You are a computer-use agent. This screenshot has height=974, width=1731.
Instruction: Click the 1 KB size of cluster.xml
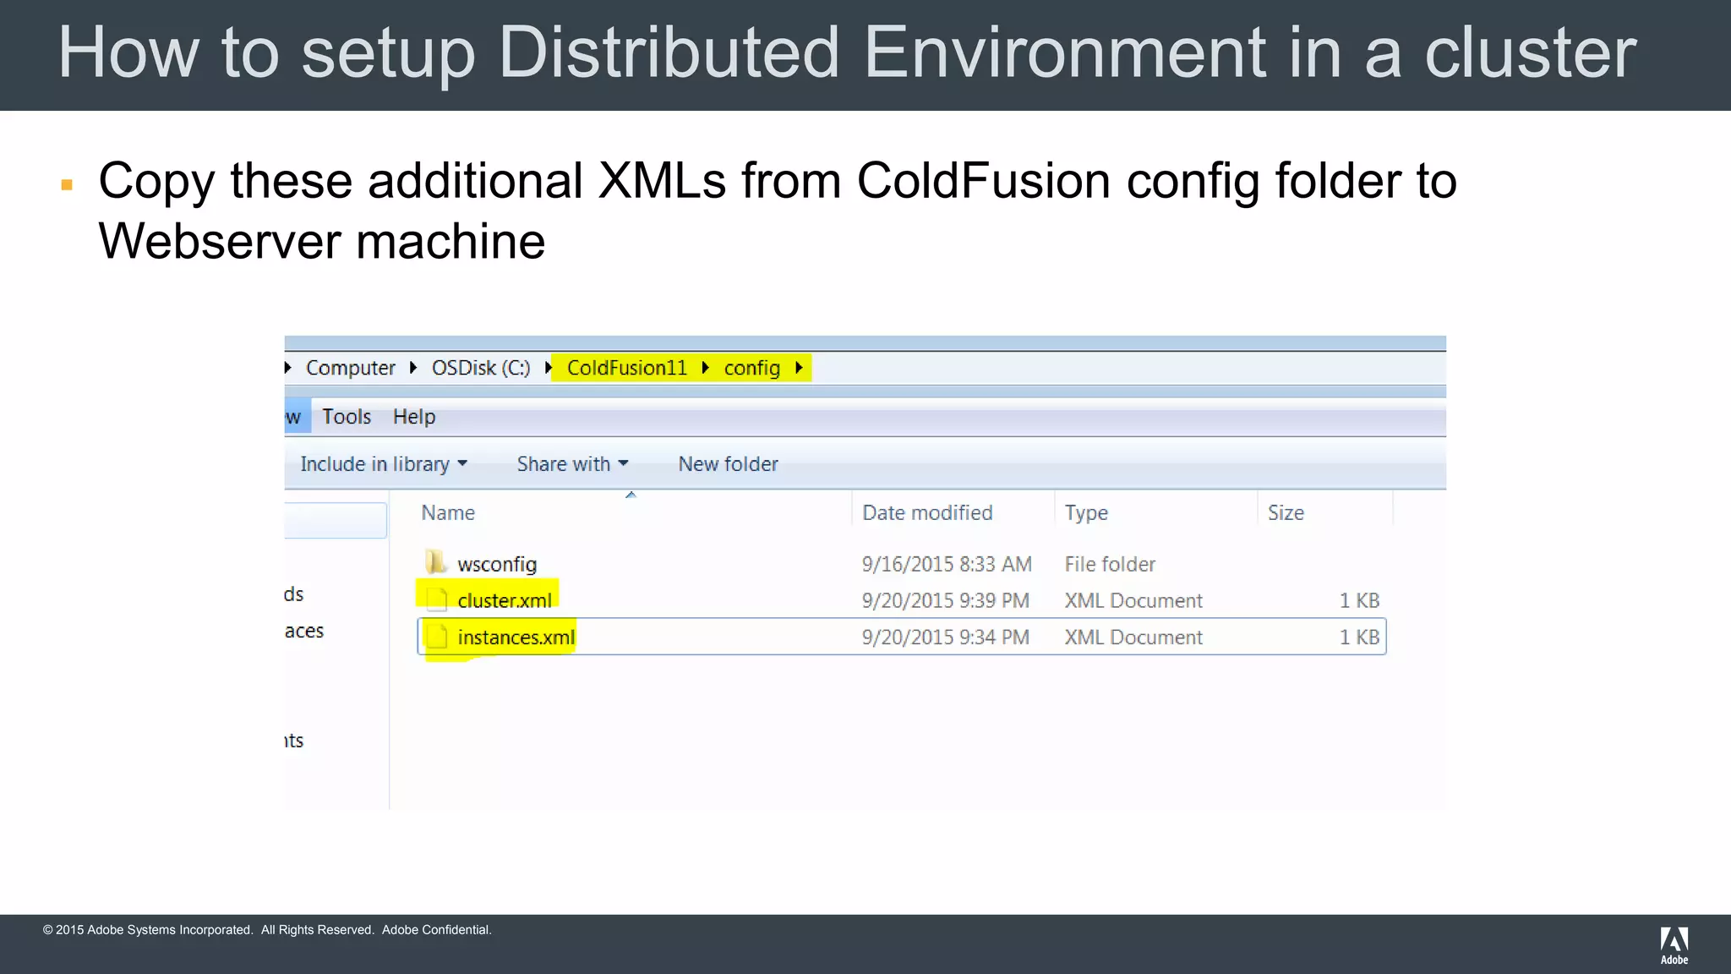1359,600
